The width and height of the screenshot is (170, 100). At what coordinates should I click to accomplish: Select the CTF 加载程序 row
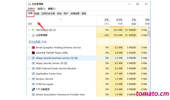(x=87, y=89)
